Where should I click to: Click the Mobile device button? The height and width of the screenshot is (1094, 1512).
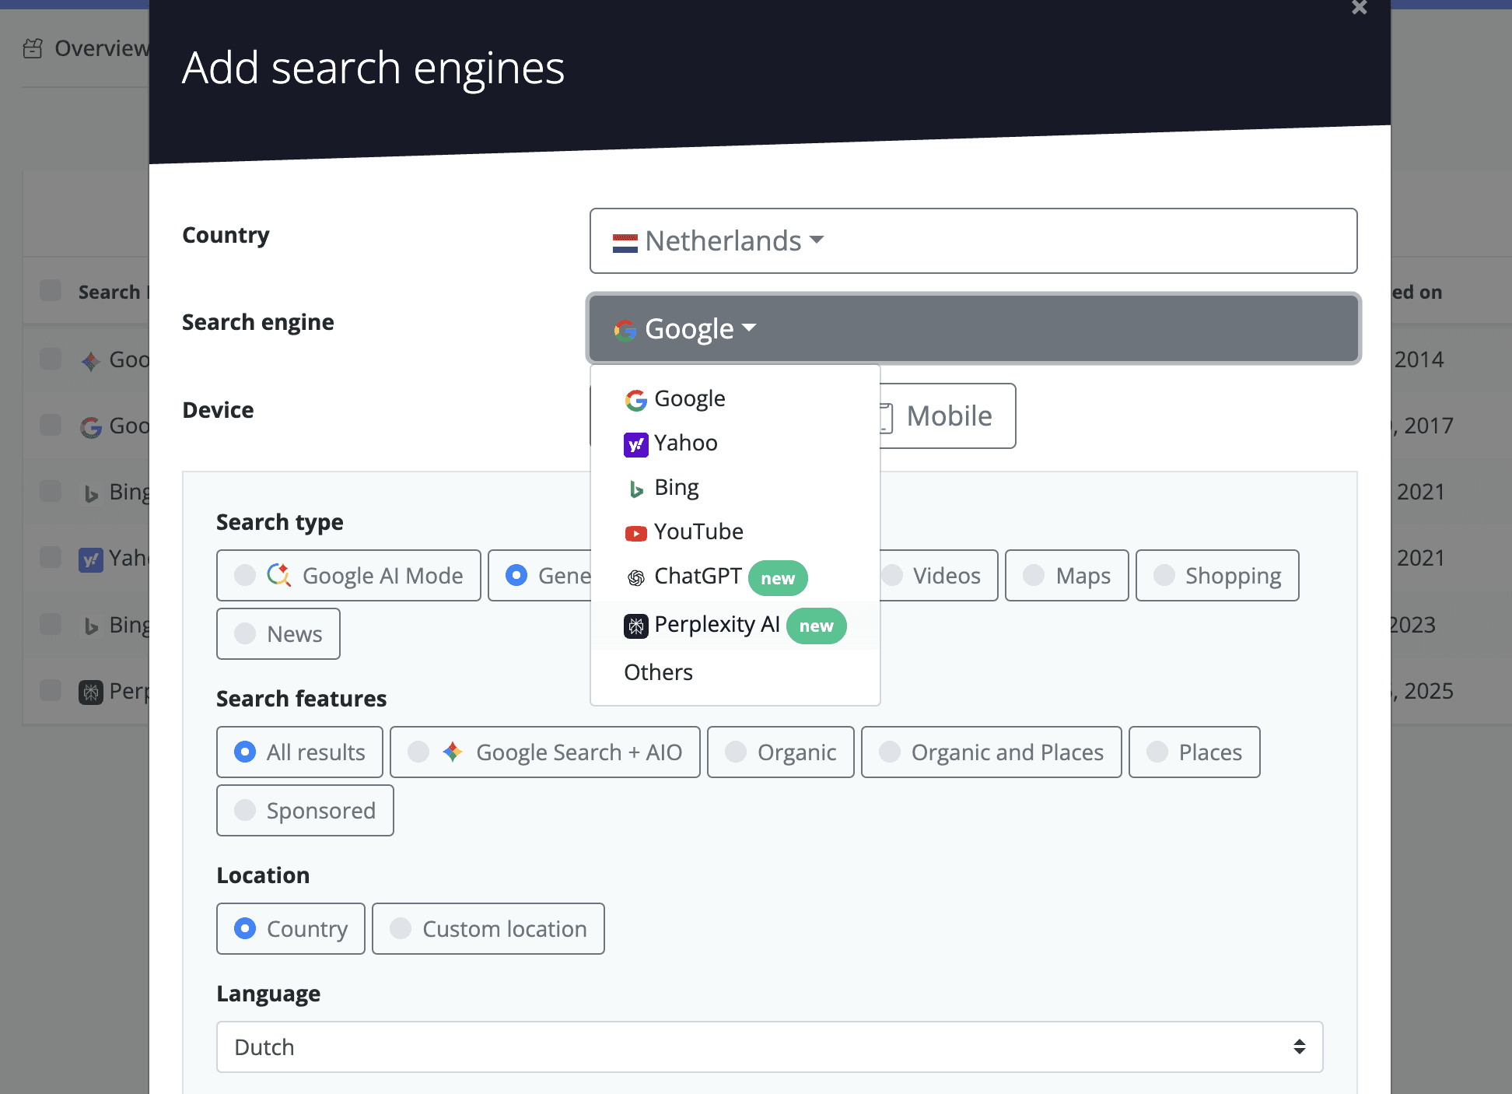948,416
